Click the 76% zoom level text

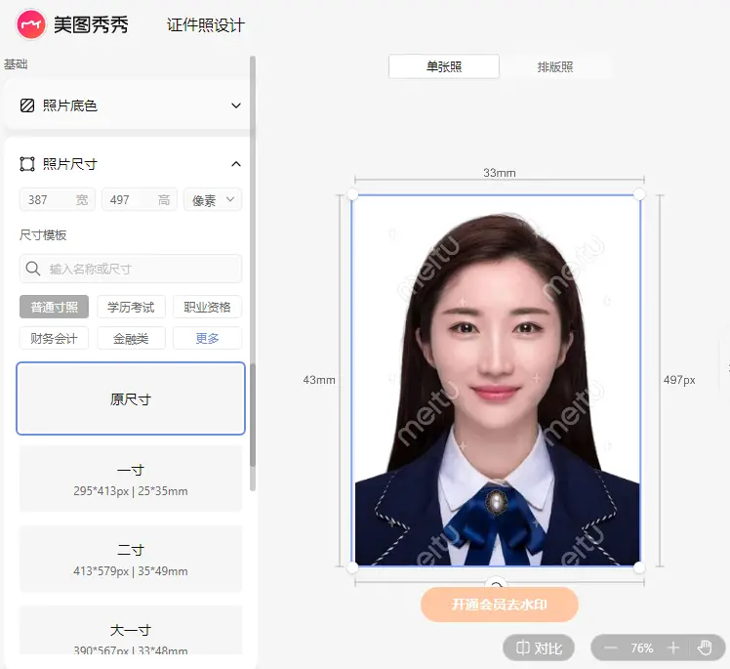[642, 648]
